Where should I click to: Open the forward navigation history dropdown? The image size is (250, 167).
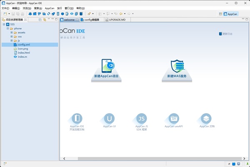click(x=132, y=14)
